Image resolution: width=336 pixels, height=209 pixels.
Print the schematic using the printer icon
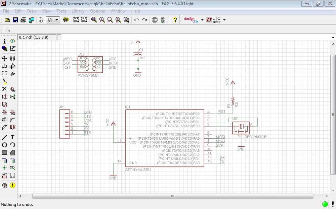(x=24, y=20)
